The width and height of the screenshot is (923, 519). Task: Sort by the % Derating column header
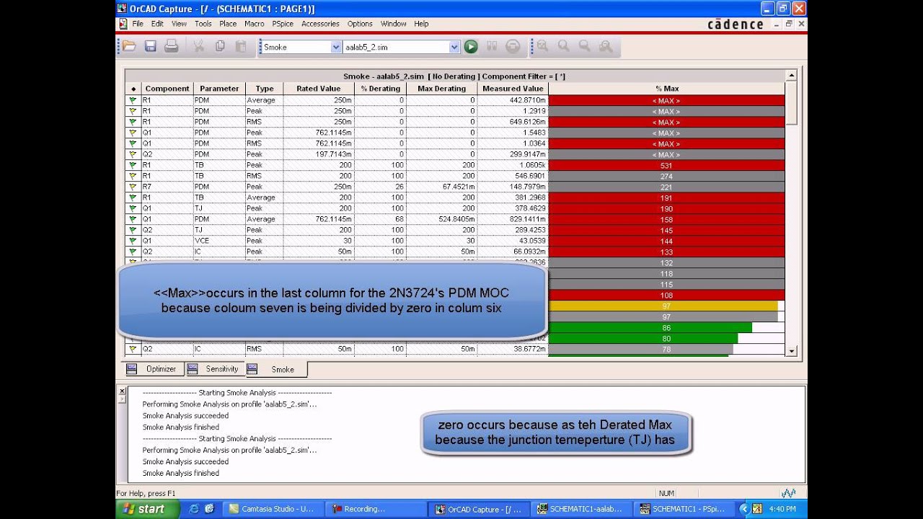pos(380,89)
